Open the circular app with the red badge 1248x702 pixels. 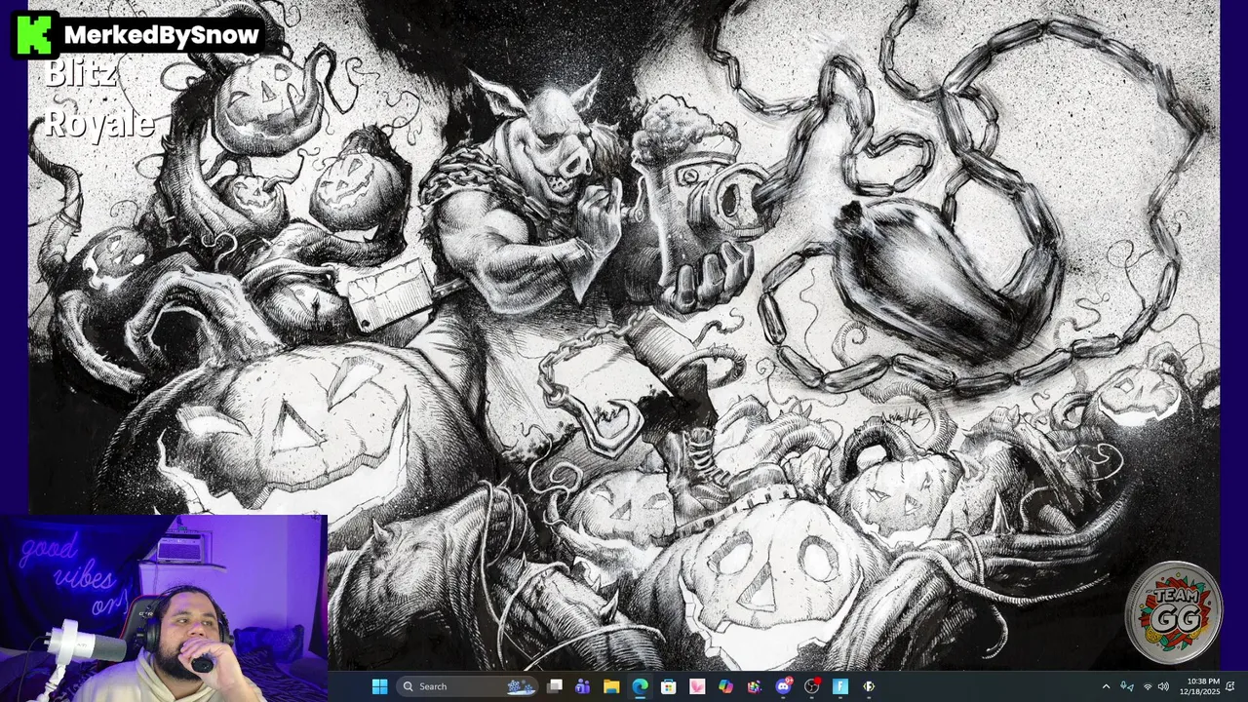(x=811, y=686)
